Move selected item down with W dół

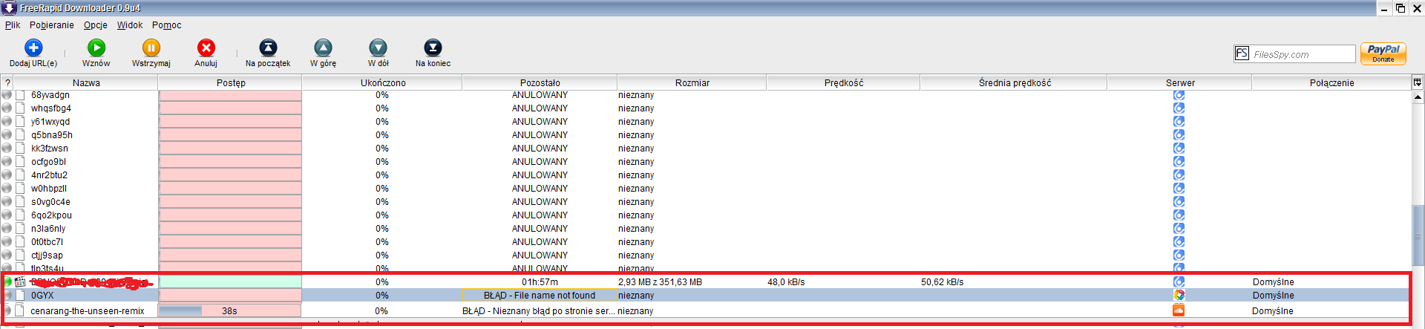(378, 48)
